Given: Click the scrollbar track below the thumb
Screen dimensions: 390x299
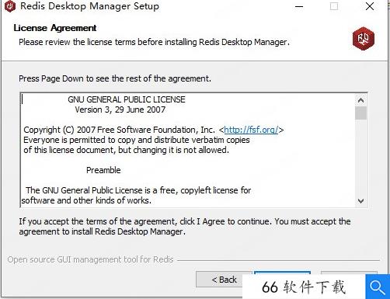Looking at the screenshot, I should (x=360, y=158).
